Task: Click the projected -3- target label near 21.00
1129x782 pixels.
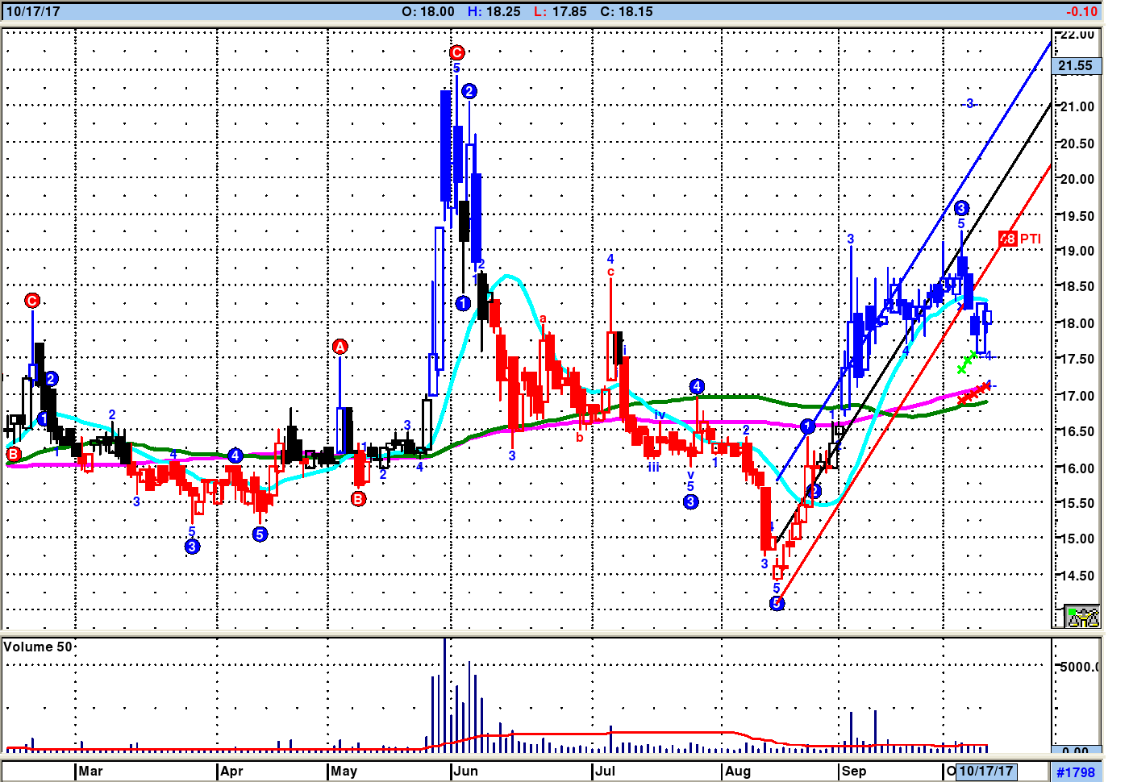Action: tap(969, 103)
